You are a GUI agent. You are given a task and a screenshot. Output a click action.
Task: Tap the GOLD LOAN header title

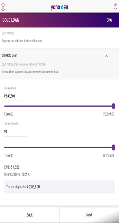pos(11,20)
